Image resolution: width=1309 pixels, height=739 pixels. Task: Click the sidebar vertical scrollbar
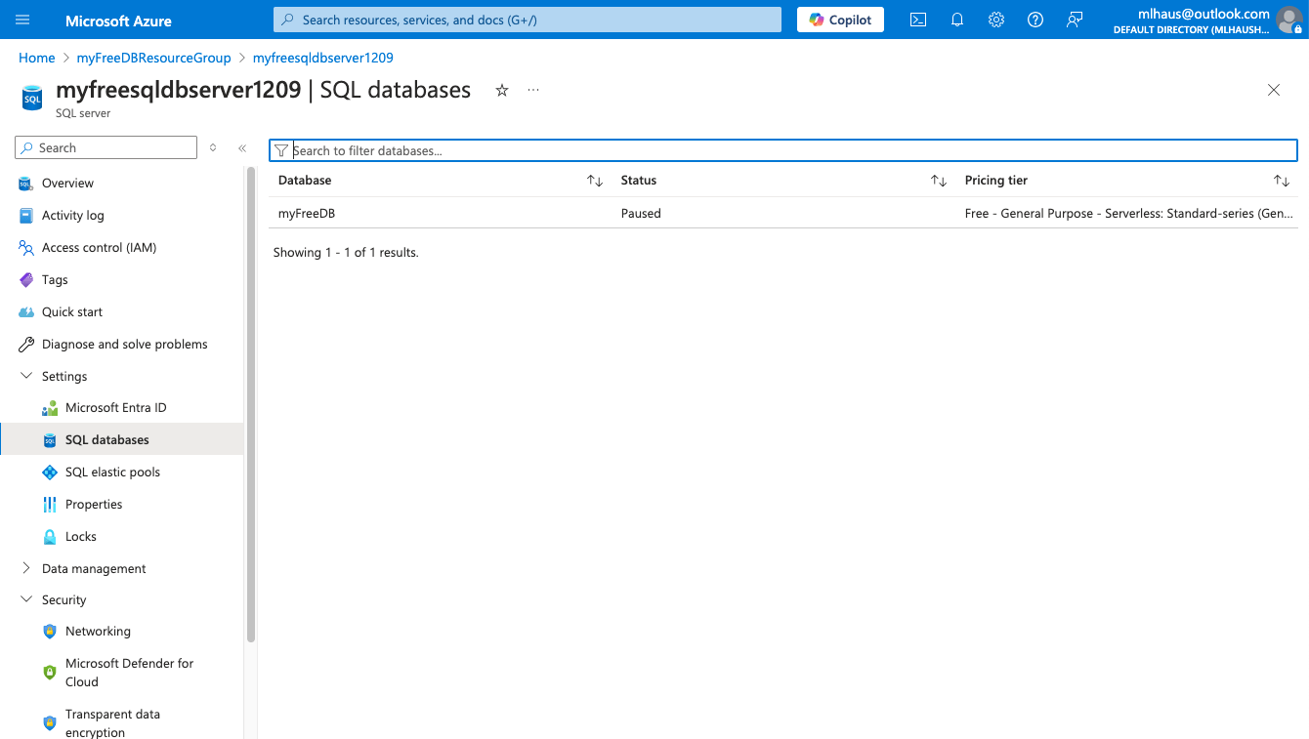[251, 402]
